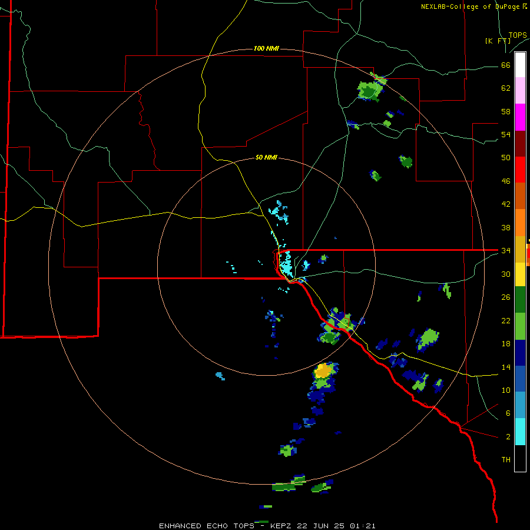Screen dimensions: 530x530
Task: Click the black TH threshold swatch
Action: (520, 458)
